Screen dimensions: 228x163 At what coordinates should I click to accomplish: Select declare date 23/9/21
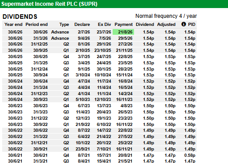pyautogui.click(x=83, y=149)
